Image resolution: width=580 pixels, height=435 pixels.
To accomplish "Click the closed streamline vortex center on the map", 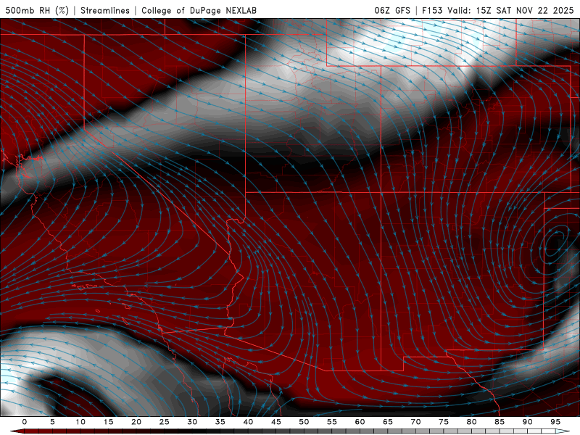I will (555, 243).
